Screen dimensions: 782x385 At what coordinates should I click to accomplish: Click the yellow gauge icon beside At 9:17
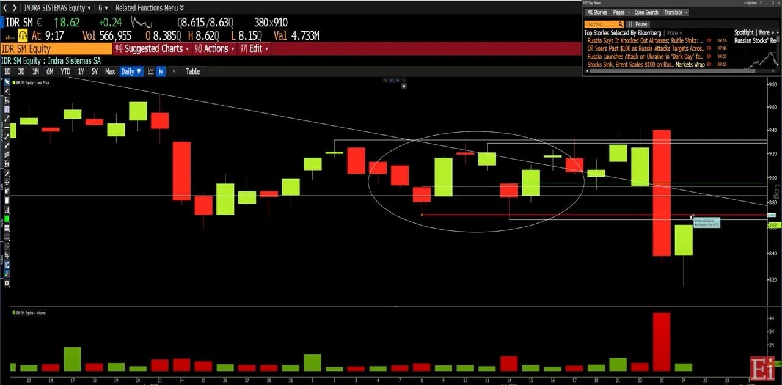click(22, 36)
